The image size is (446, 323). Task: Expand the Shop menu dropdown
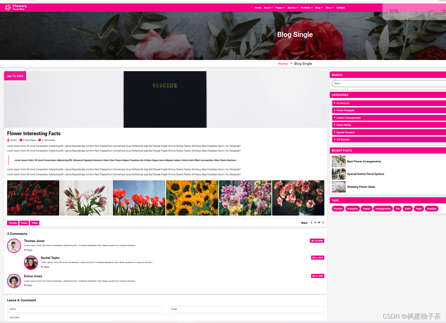(x=329, y=7)
